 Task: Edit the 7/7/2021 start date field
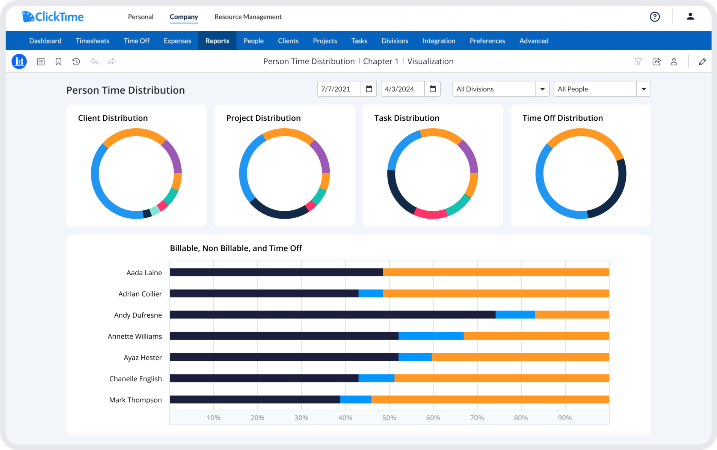click(339, 89)
